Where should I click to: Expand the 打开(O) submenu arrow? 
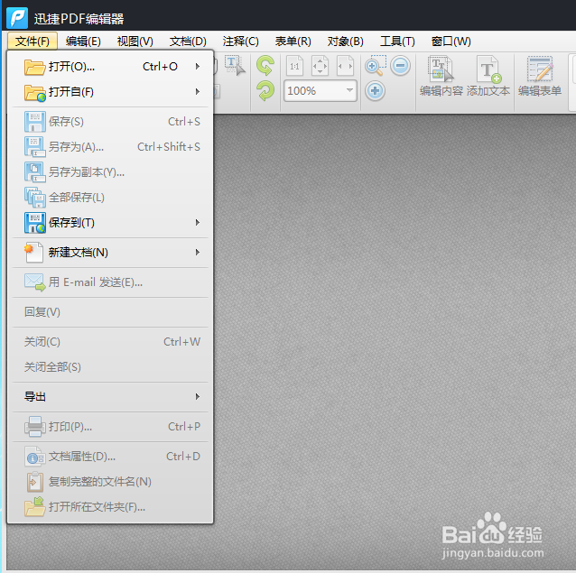click(x=198, y=67)
